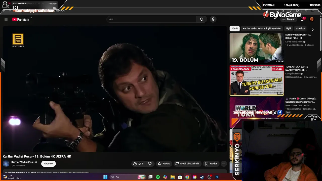Open the YouTube hamburger guide menu

click(x=6, y=19)
